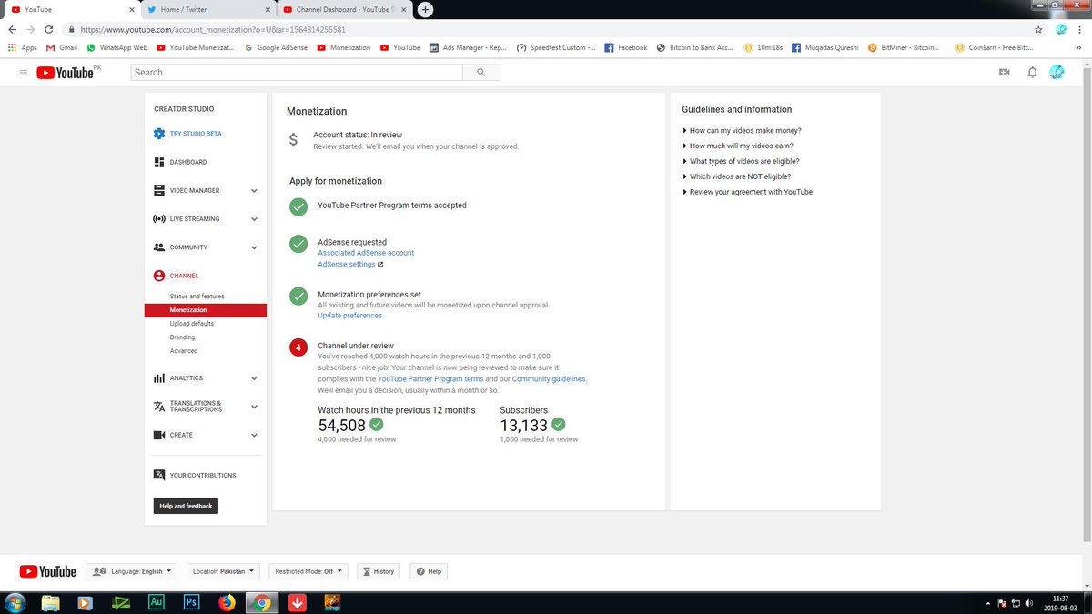
Task: Open Photoshop from the taskbar
Action: coord(191,602)
